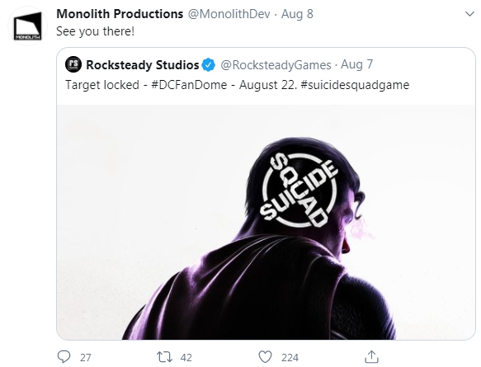This screenshot has width=481, height=367.
Task: Open the share upload icon
Action: [371, 356]
